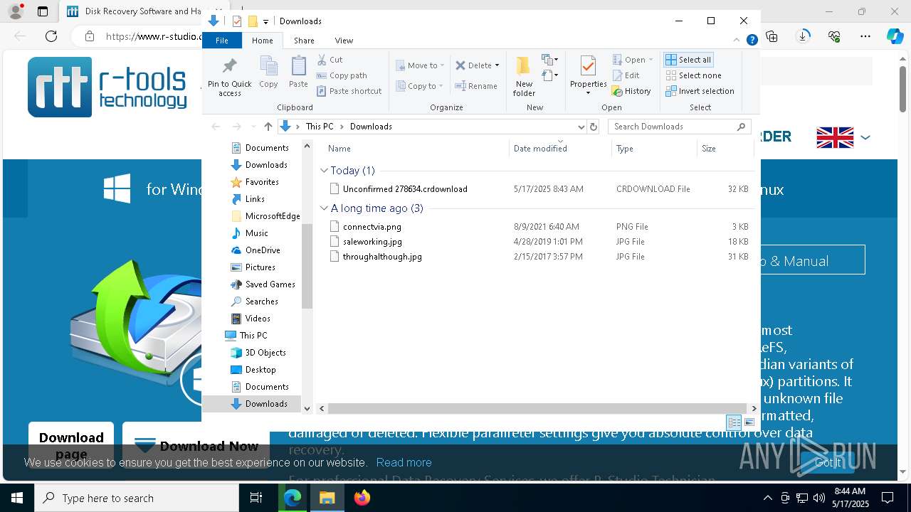Click This PC in the address breadcrumb

[320, 127]
